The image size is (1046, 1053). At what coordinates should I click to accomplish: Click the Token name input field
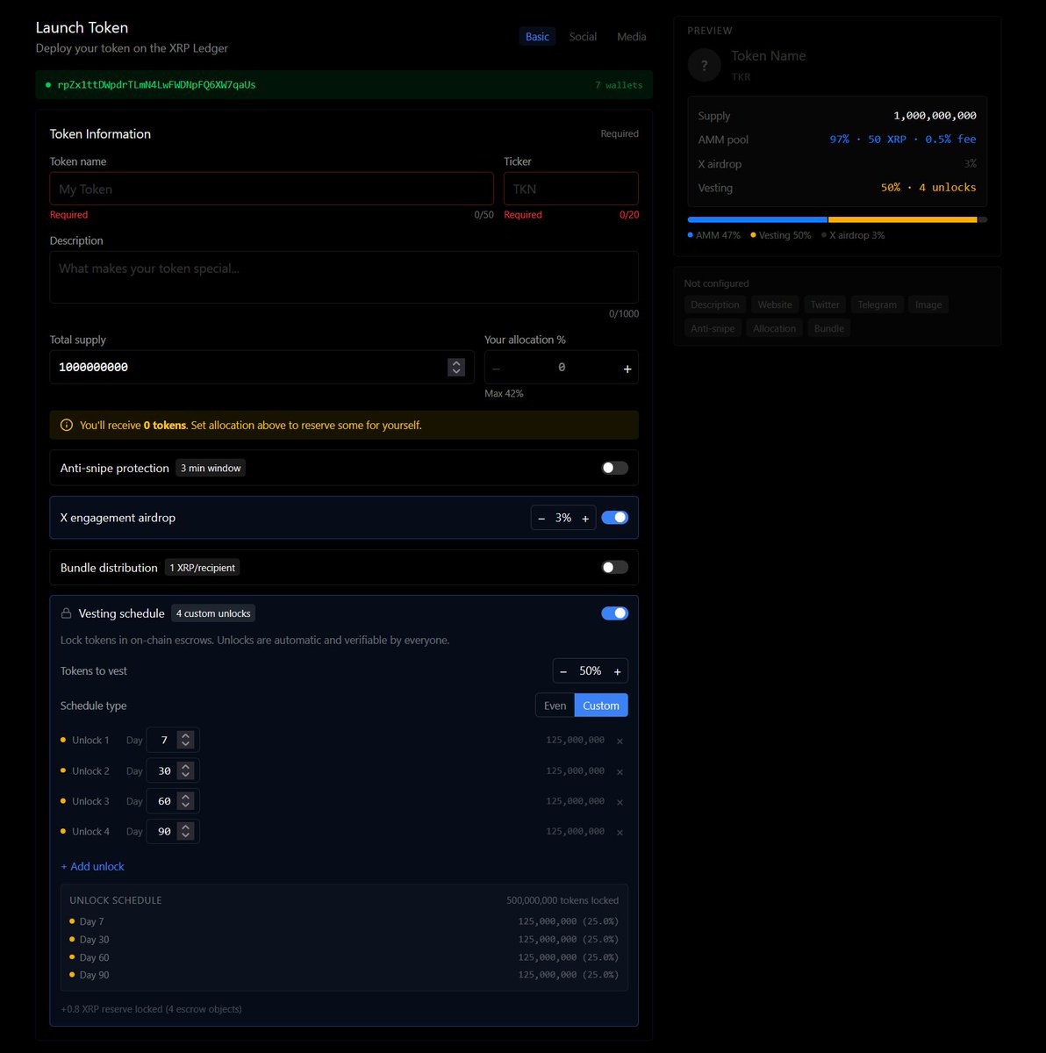(x=271, y=189)
